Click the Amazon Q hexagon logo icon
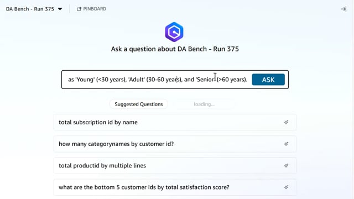Image resolution: width=354 pixels, height=199 pixels. [174, 32]
